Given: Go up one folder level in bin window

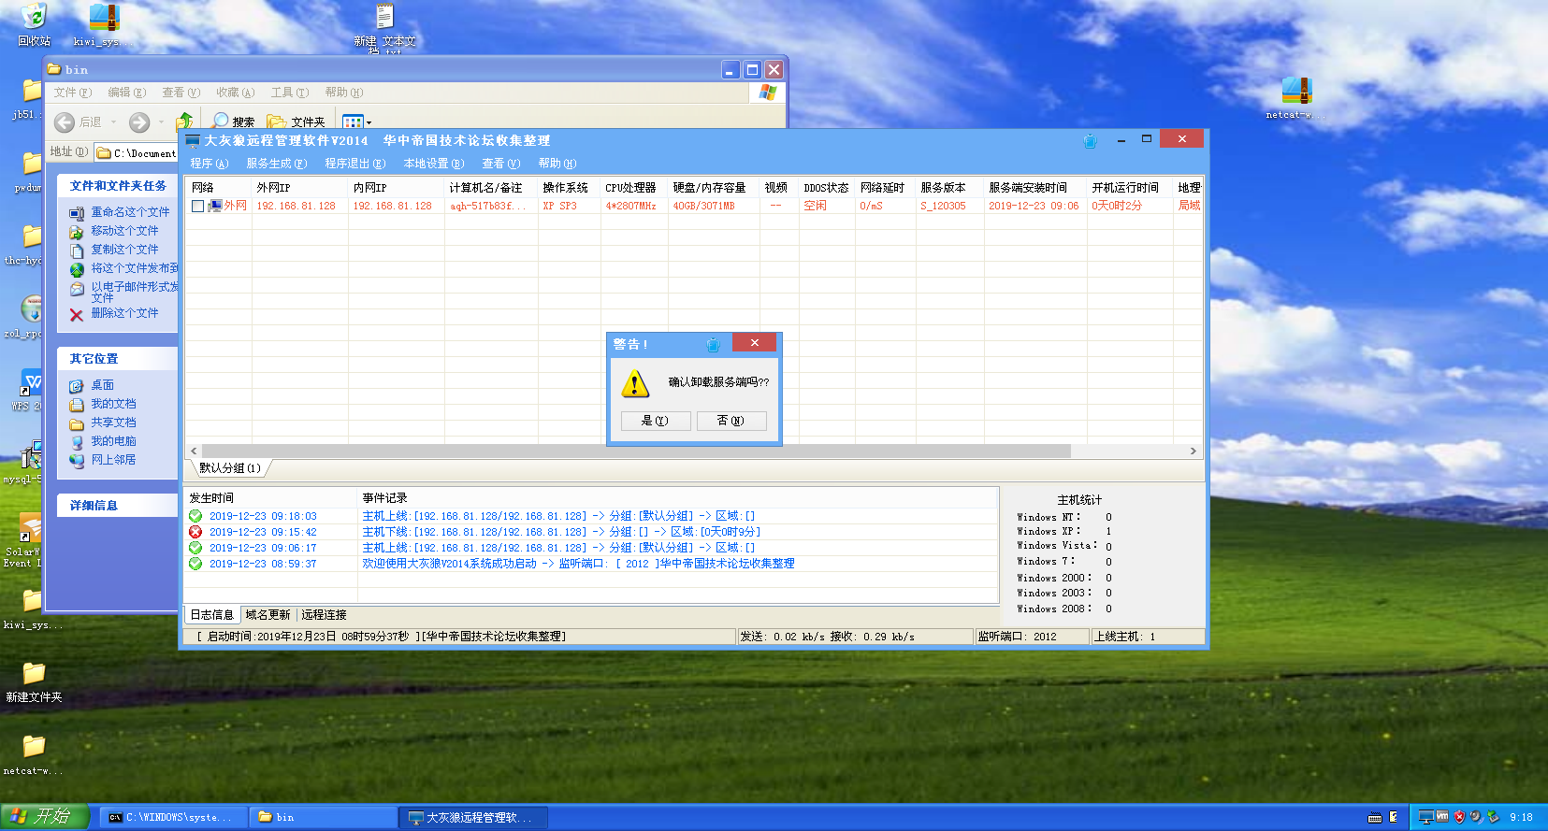Looking at the screenshot, I should [184, 122].
